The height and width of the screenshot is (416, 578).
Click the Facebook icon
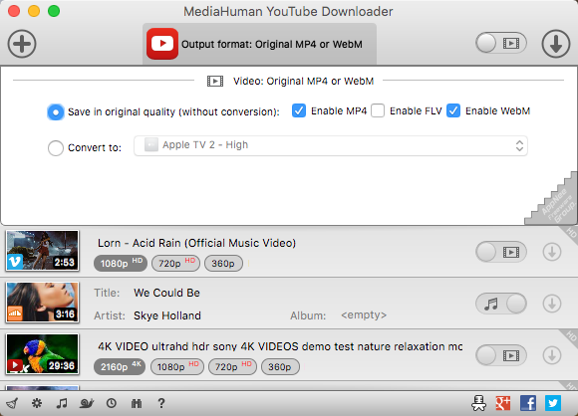coord(528,403)
